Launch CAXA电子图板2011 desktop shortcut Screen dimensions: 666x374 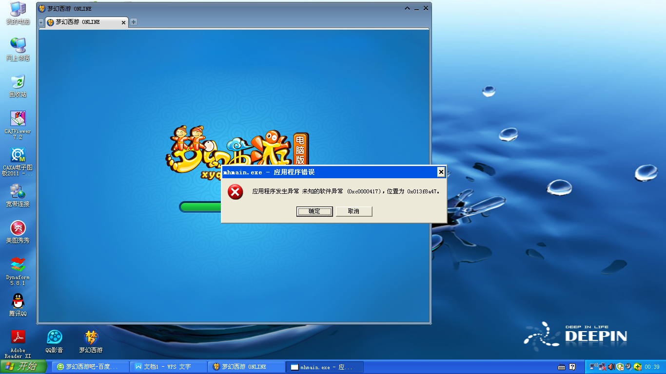18,162
